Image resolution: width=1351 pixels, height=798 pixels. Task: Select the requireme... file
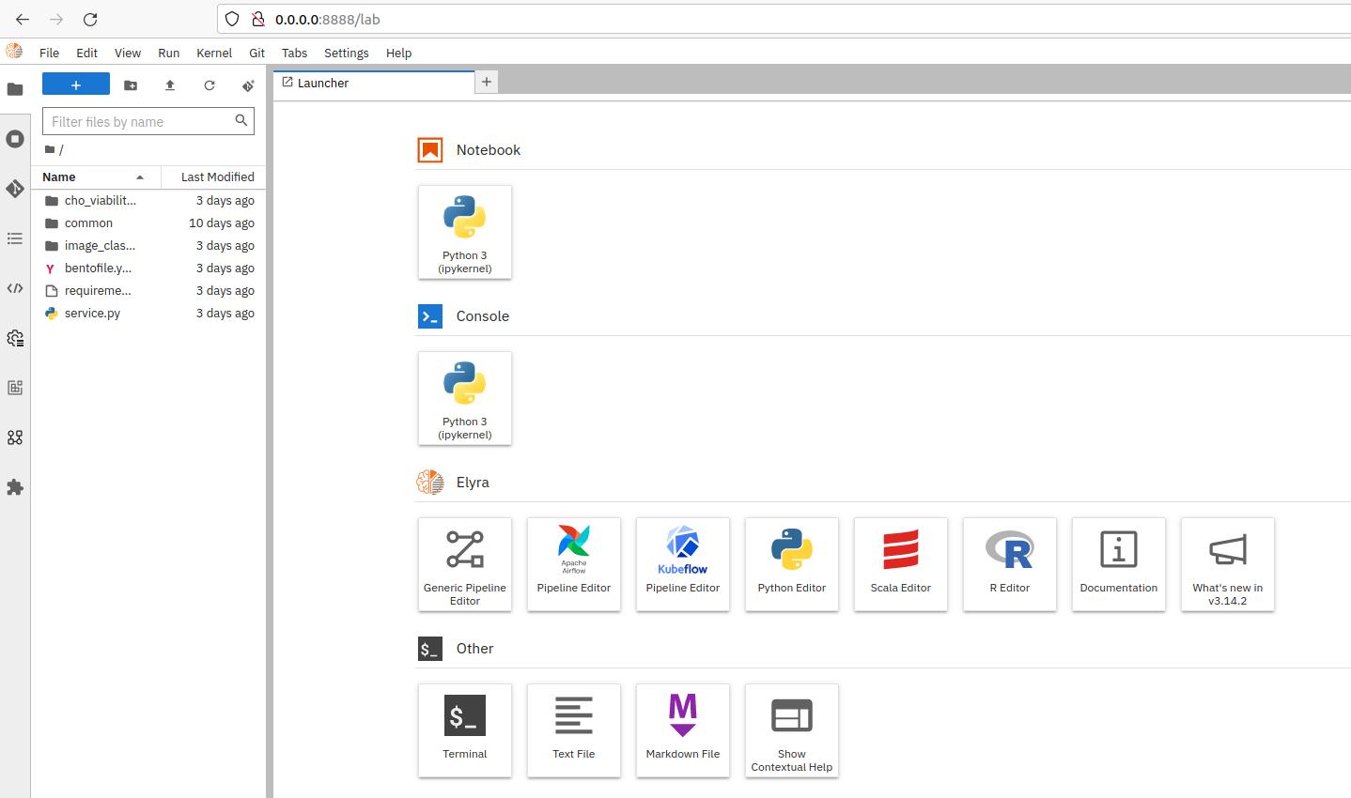pyautogui.click(x=148, y=290)
